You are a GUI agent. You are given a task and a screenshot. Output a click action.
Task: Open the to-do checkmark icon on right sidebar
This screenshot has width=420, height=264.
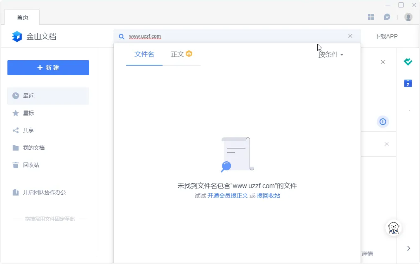coord(408,61)
